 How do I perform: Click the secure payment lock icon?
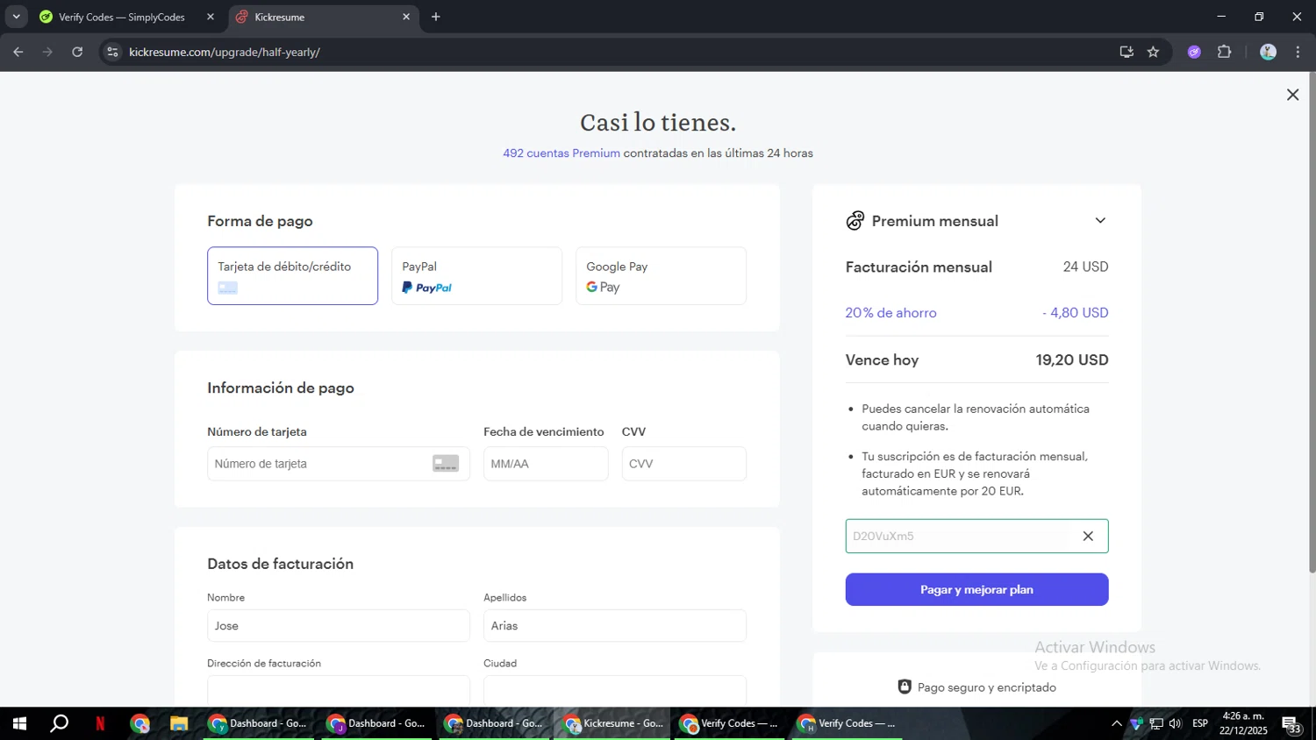[x=905, y=687]
